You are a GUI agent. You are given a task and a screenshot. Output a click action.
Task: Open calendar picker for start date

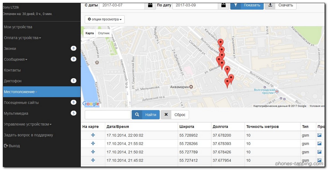click(x=150, y=5)
